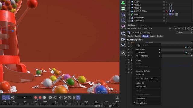
Task: Open the User Data menu
Action: (x=147, y=28)
